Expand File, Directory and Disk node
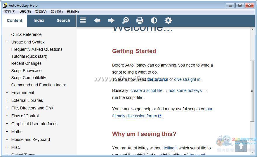The height and width of the screenshot is (157, 257). (7, 108)
